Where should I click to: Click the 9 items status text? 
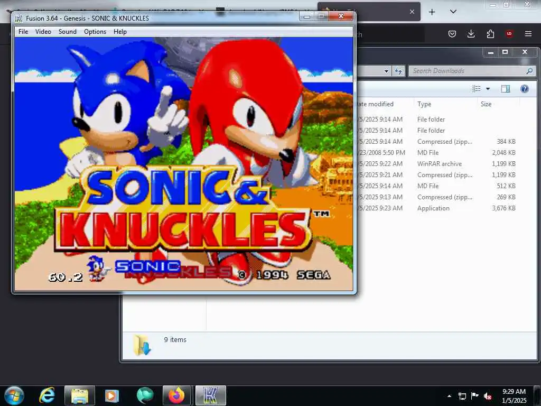(175, 340)
